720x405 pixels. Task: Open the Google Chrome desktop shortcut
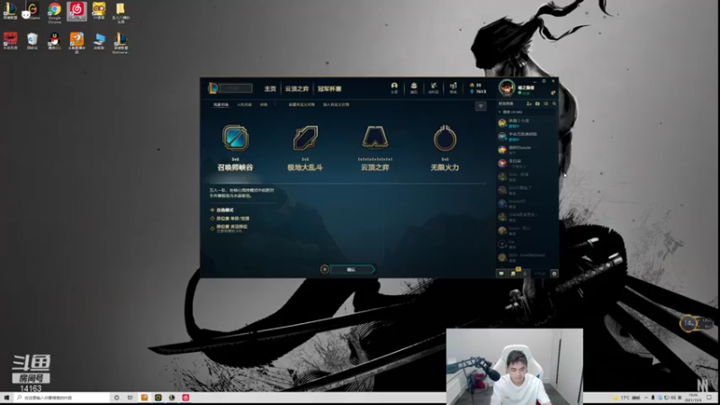[x=54, y=12]
